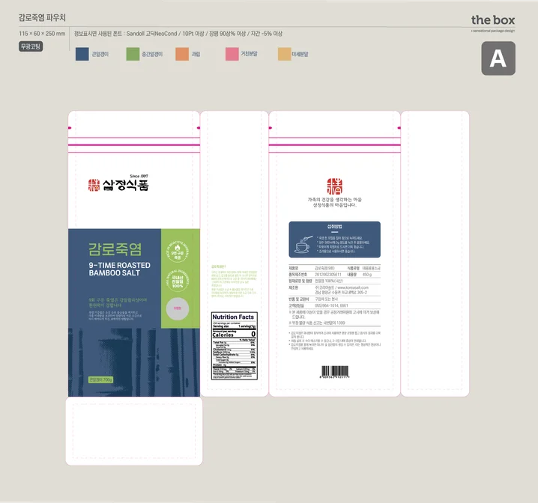The image size is (538, 503).
Task: Click the '9-TIME ROASTED BAMBOO SALT' heading
Action: pos(119,269)
